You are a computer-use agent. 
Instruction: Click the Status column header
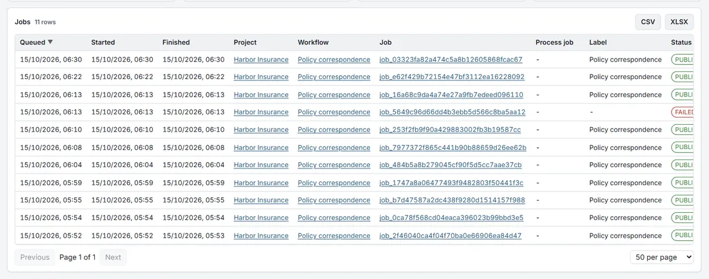[x=681, y=42]
